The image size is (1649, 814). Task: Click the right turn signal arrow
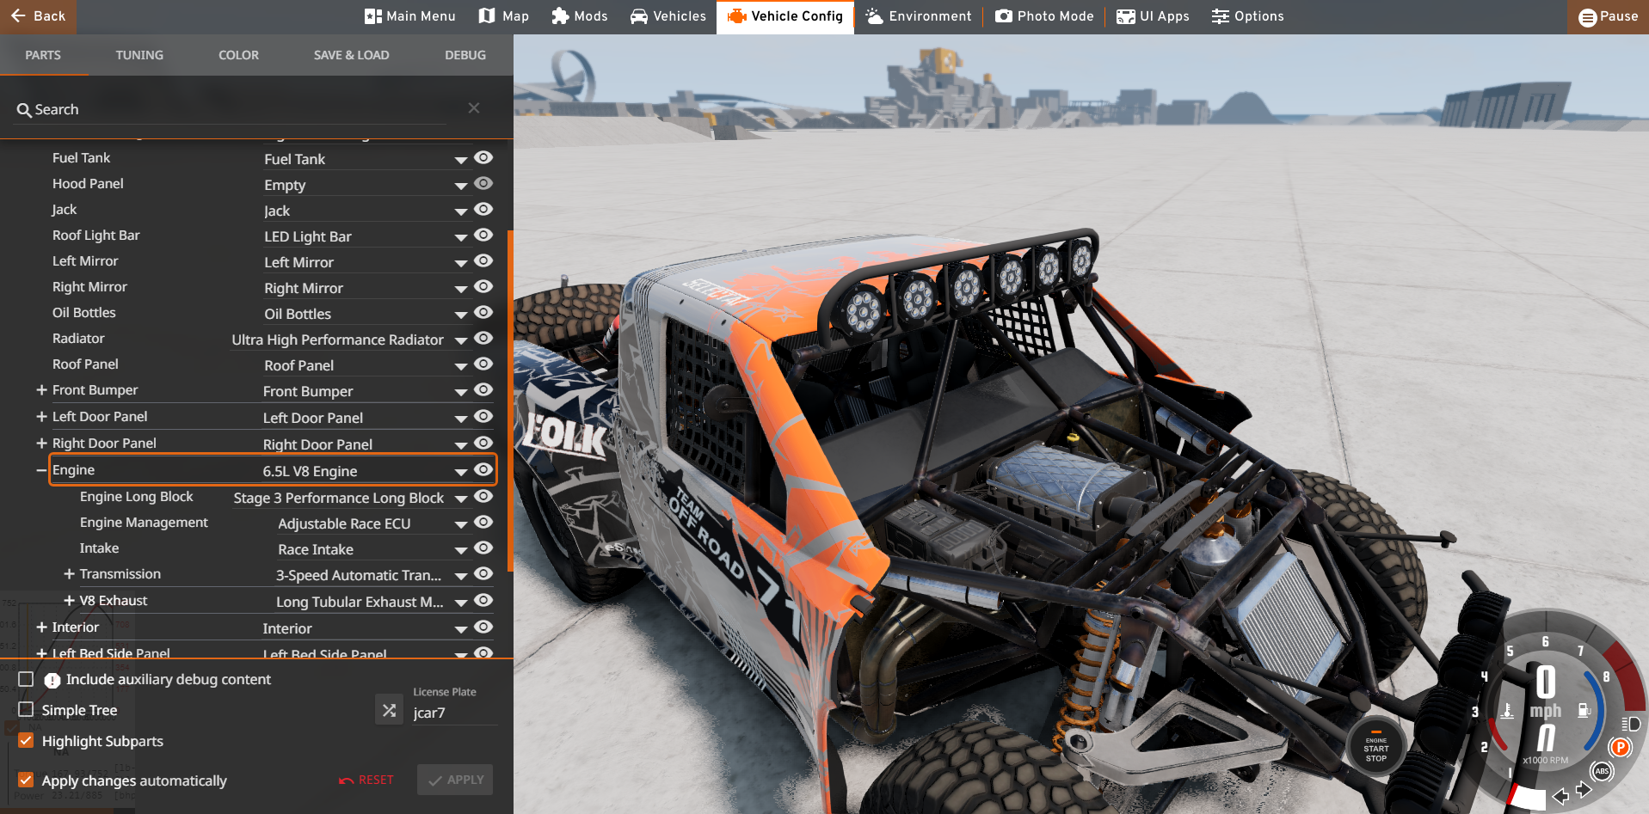1584,789
